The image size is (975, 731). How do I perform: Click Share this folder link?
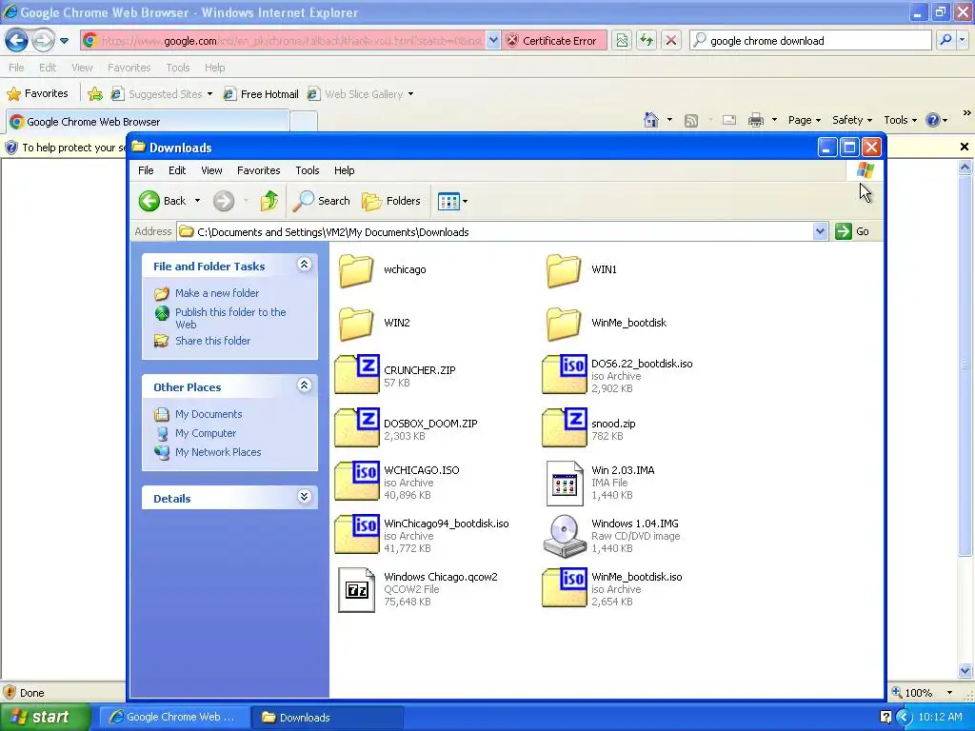coord(212,341)
